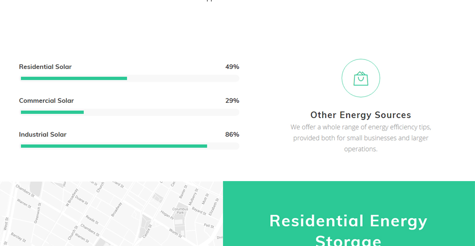The height and width of the screenshot is (246, 475).
Task: Select the Commercial Solar label
Action: pyautogui.click(x=46, y=100)
